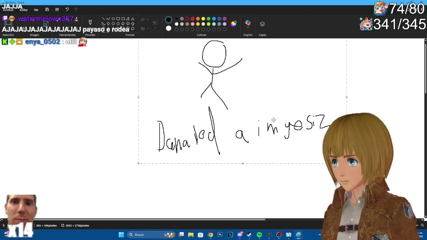Select the Diamond shape
Screen dimensions: 427x240
108,24
